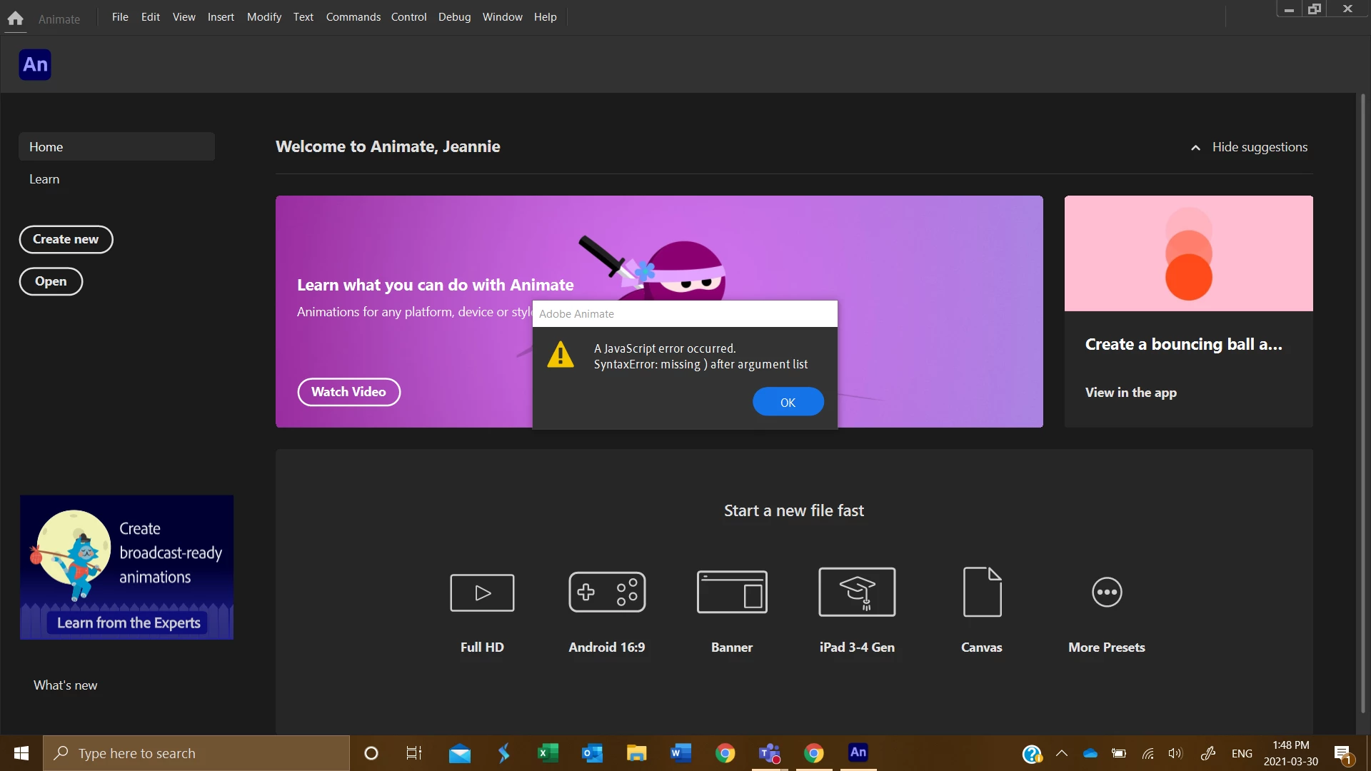Select the Canvas preset icon
Screen dimensions: 1371x771
(982, 593)
